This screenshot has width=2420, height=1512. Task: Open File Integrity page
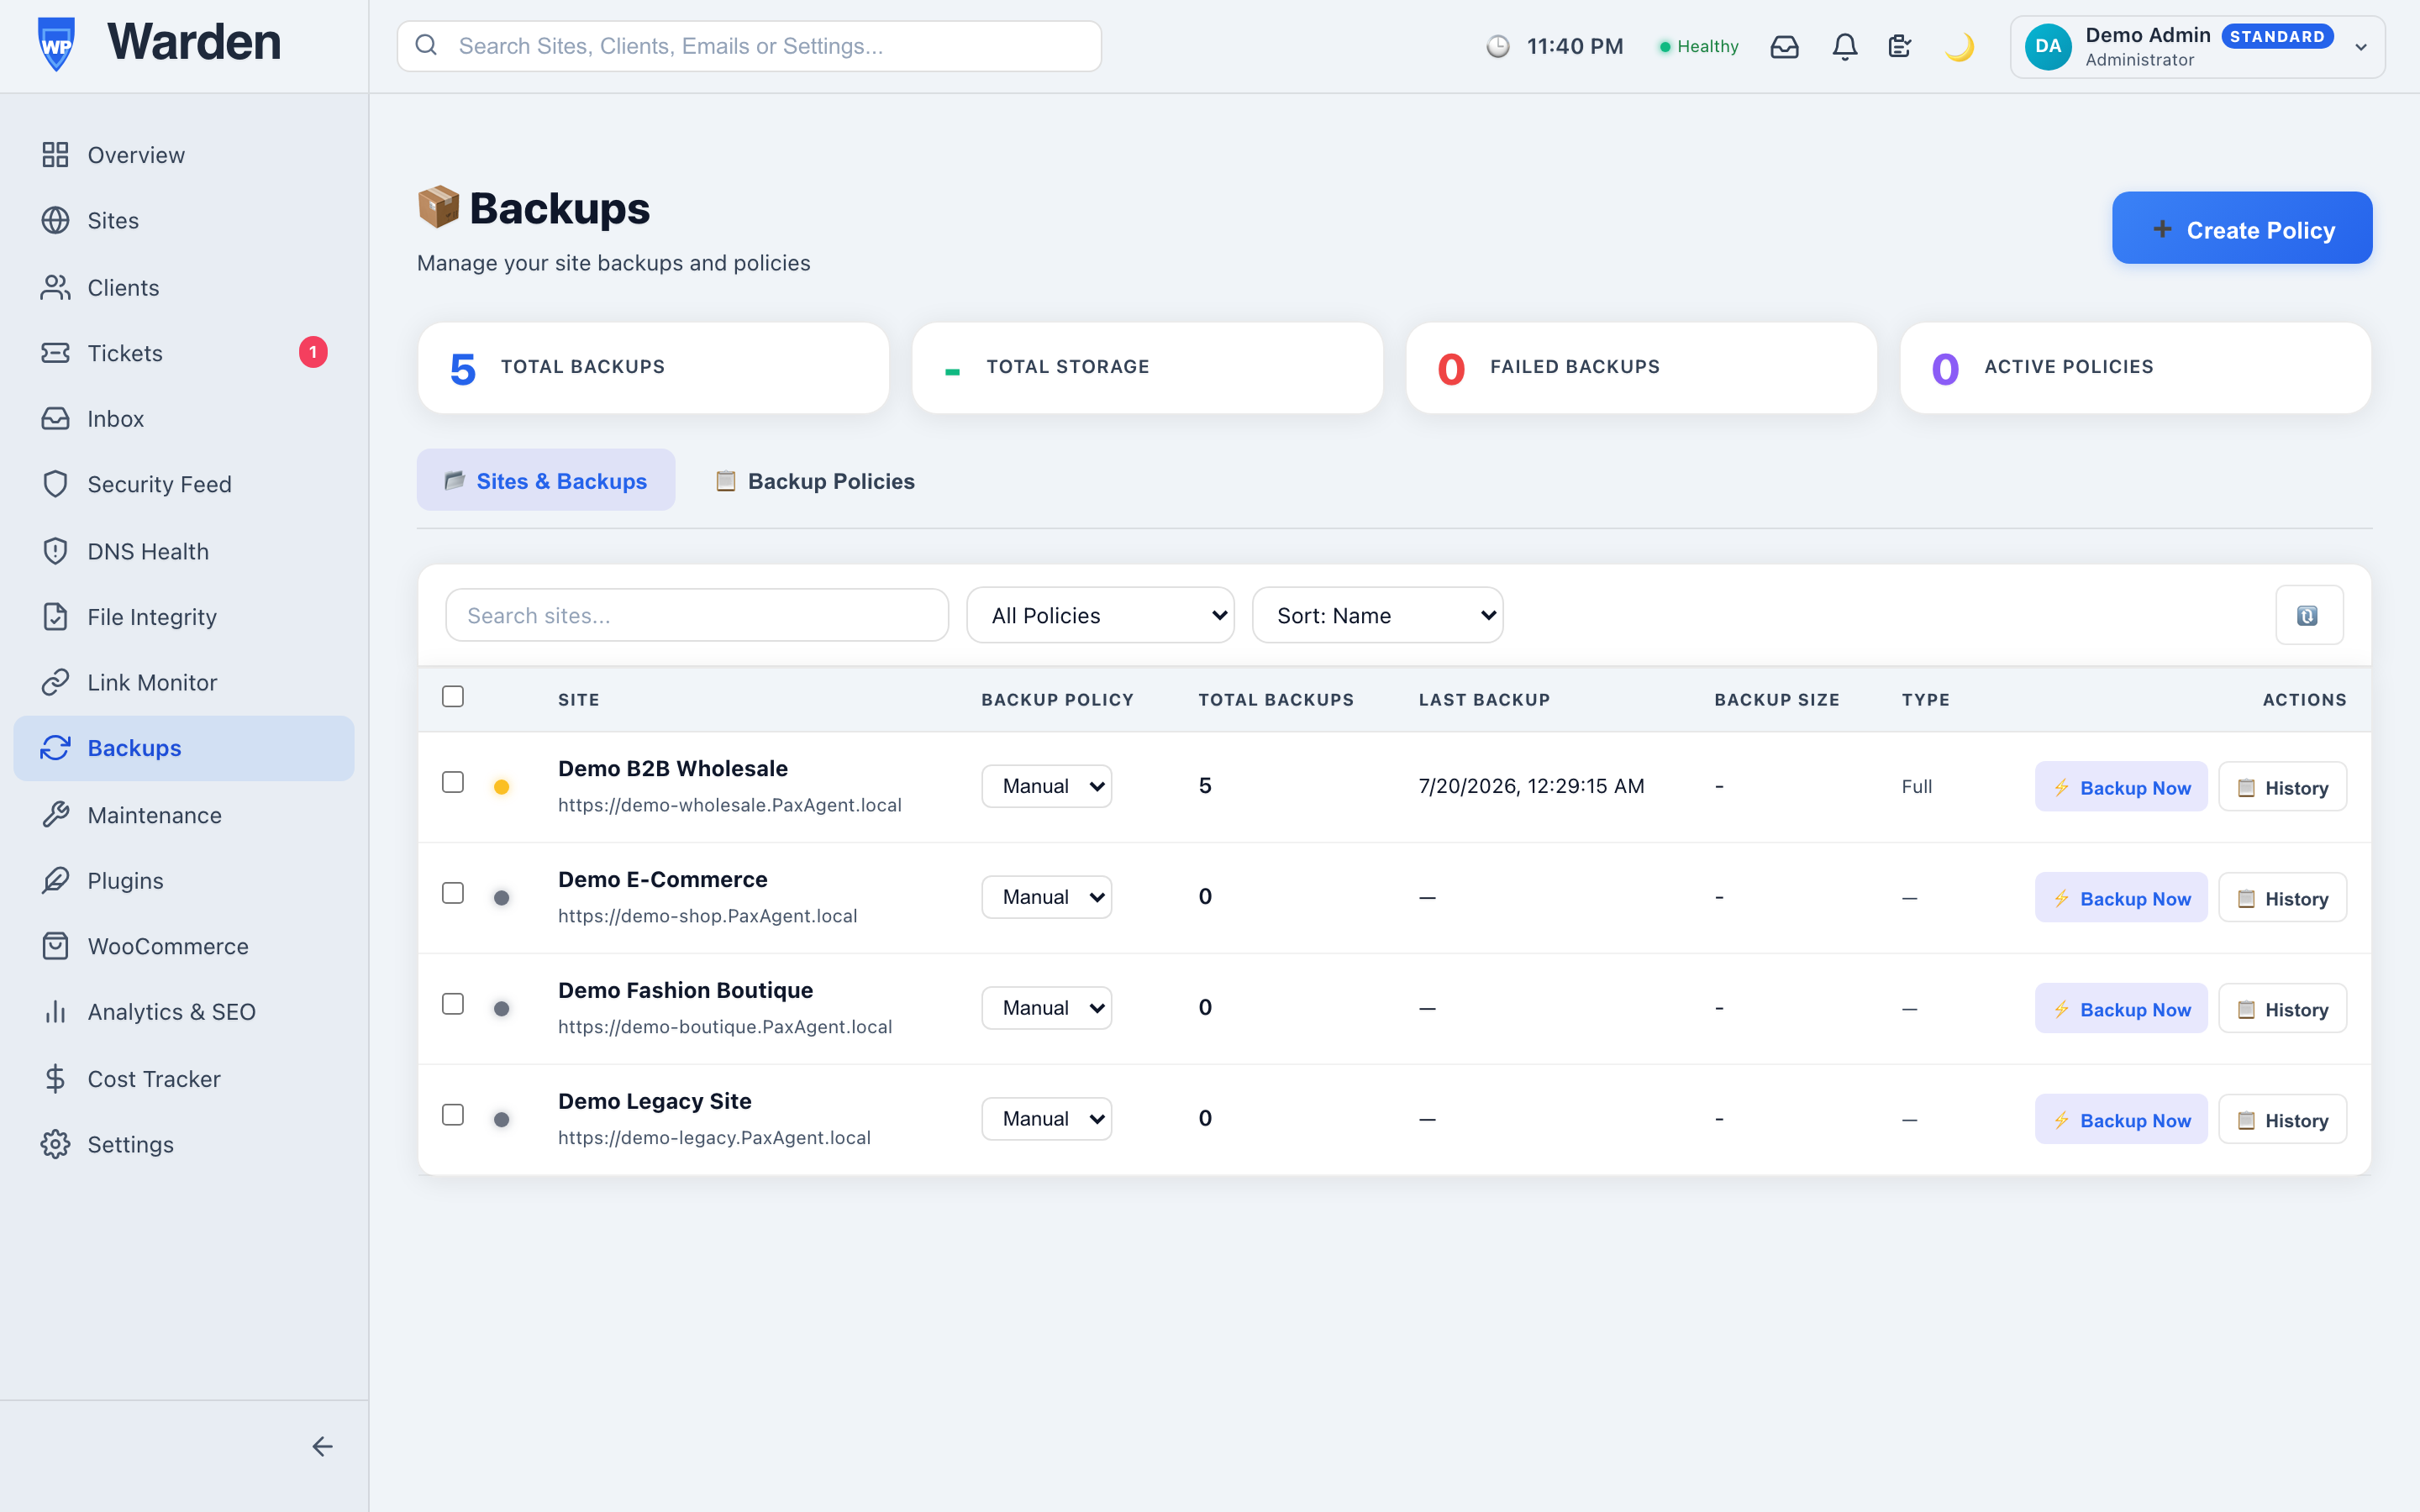184,616
